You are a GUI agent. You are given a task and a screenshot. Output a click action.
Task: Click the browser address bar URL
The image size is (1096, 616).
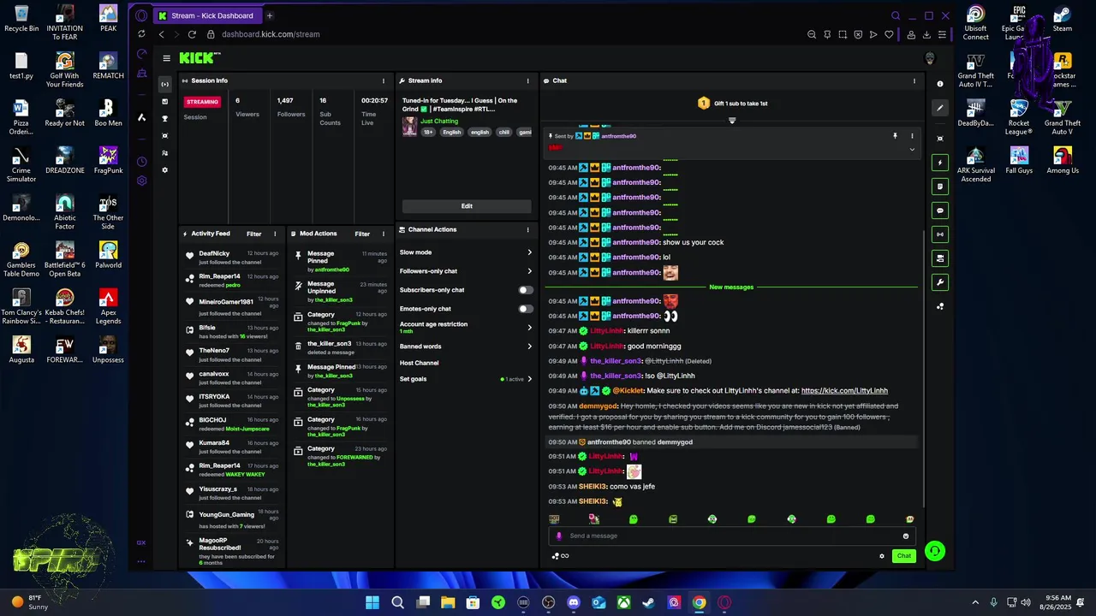pos(271,34)
